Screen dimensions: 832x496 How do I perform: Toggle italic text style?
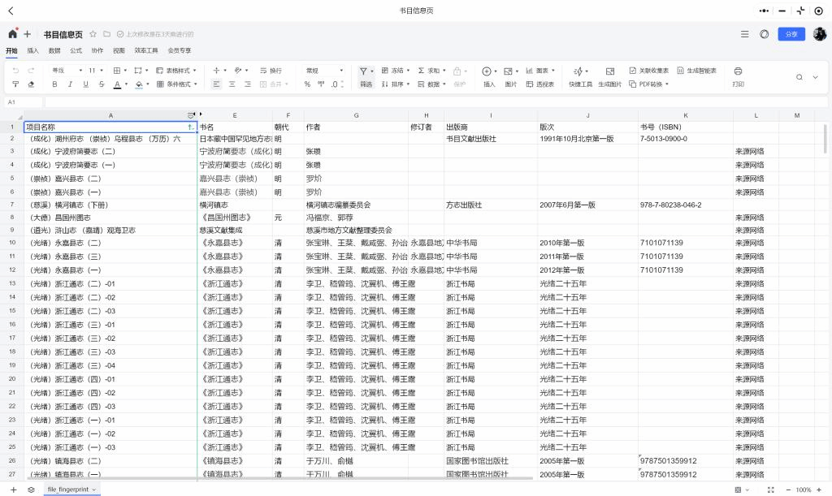click(70, 84)
